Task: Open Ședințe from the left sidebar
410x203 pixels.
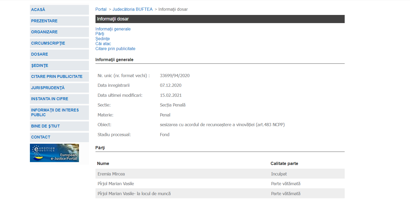Action: [x=39, y=66]
